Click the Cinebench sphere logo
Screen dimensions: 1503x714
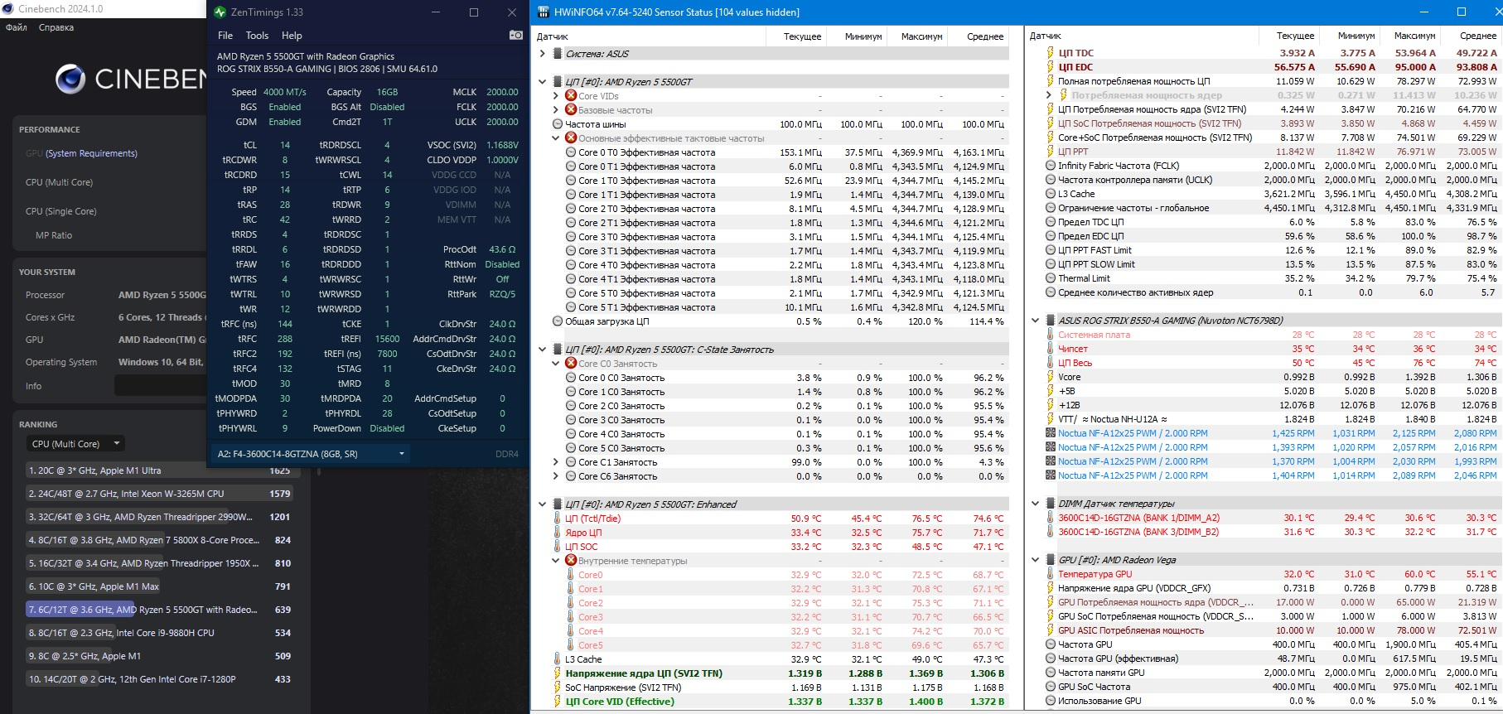[x=70, y=79]
